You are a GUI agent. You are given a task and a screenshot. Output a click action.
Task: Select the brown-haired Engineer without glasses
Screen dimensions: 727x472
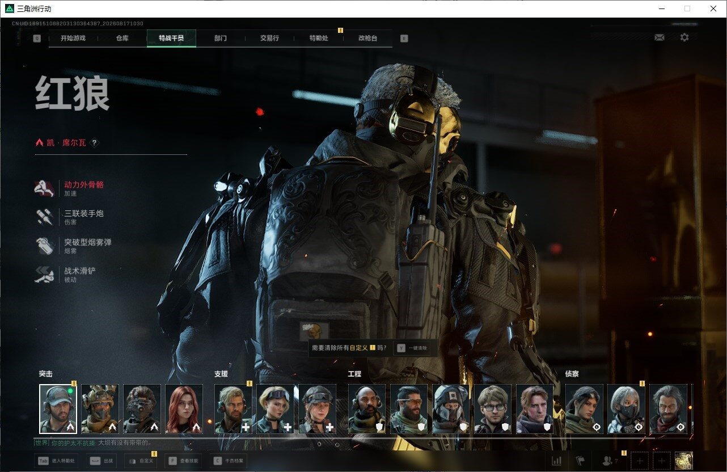pyautogui.click(x=535, y=409)
